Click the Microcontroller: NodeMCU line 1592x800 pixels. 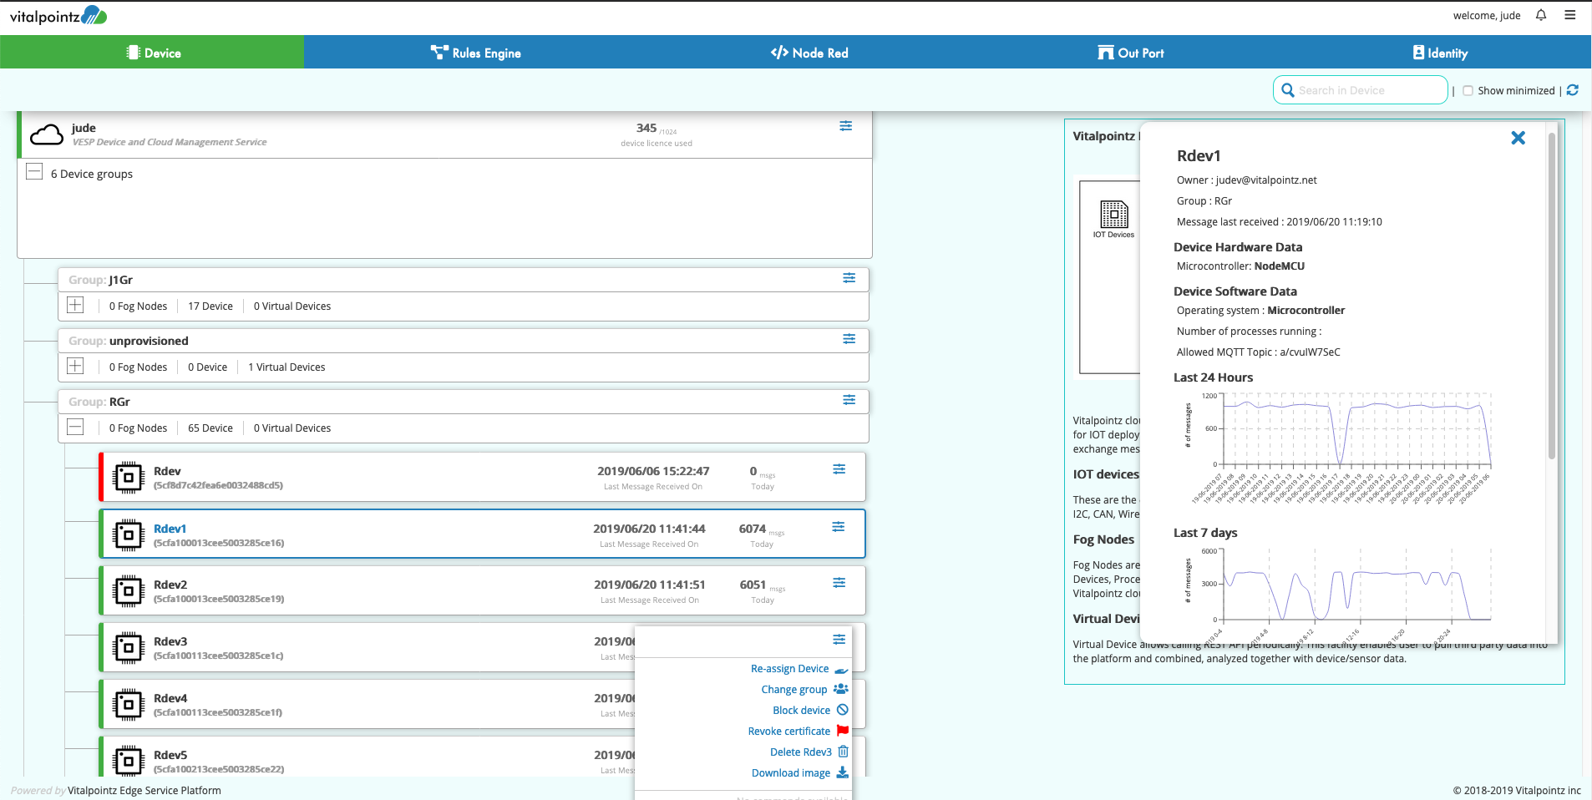click(1240, 266)
